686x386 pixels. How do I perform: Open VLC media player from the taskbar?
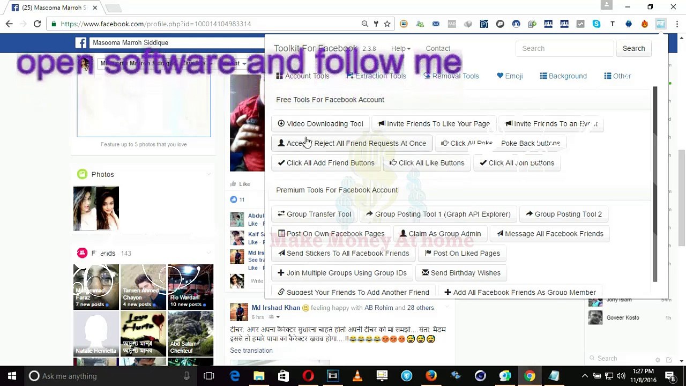(357, 376)
